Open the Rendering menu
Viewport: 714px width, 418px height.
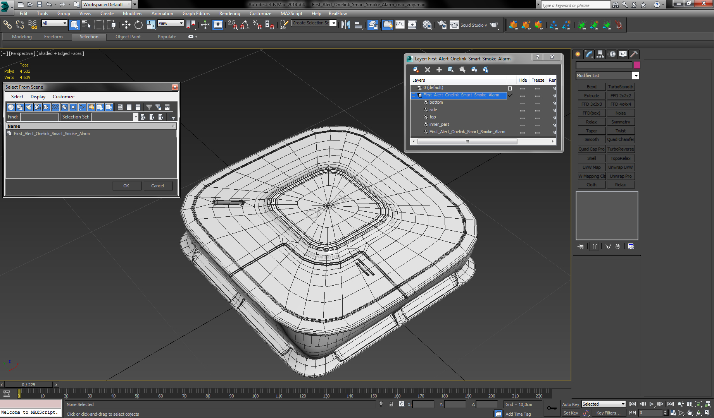[229, 14]
